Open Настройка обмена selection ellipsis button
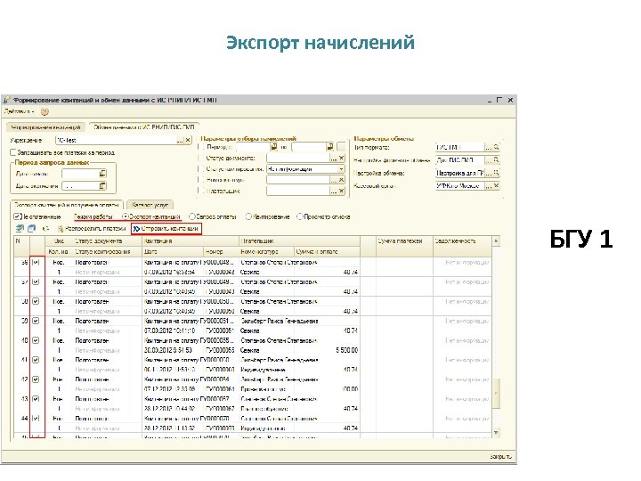The height and width of the screenshot is (481, 641). point(488,173)
